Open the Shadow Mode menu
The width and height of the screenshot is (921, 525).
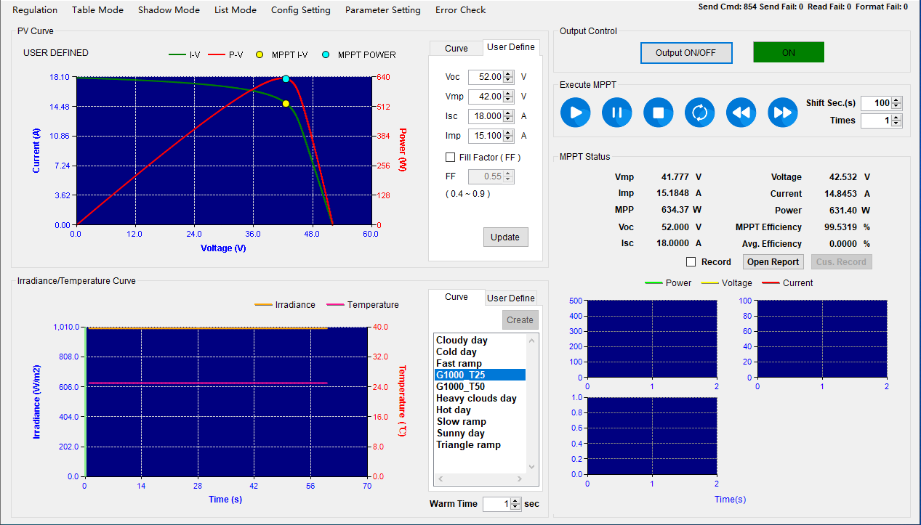(169, 10)
